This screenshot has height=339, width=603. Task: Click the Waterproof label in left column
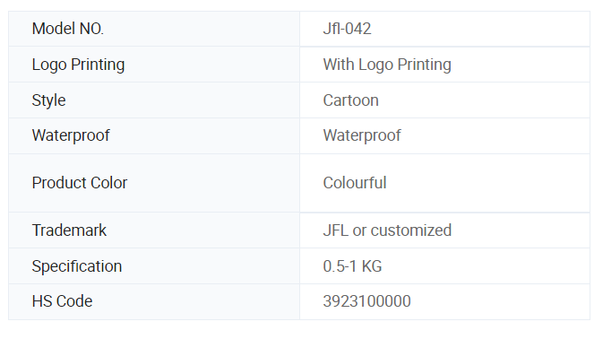pyautogui.click(x=71, y=135)
